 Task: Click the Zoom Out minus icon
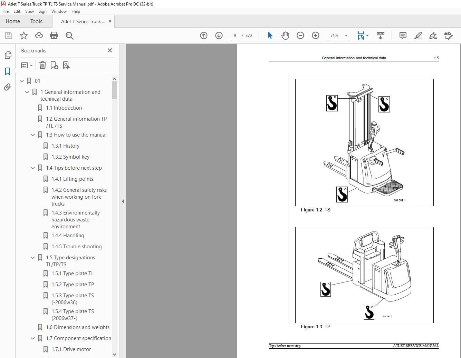pos(300,36)
